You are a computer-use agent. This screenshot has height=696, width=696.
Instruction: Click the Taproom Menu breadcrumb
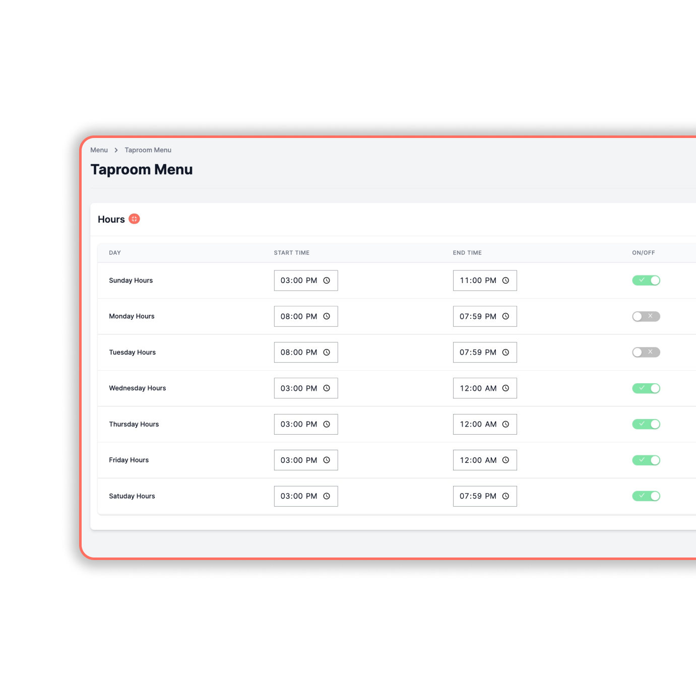point(148,150)
